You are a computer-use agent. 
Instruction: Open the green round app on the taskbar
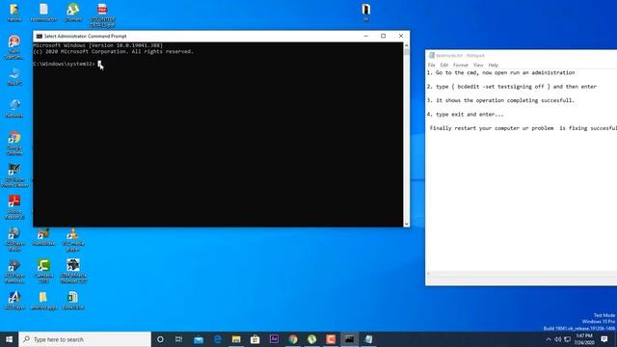[311, 339]
